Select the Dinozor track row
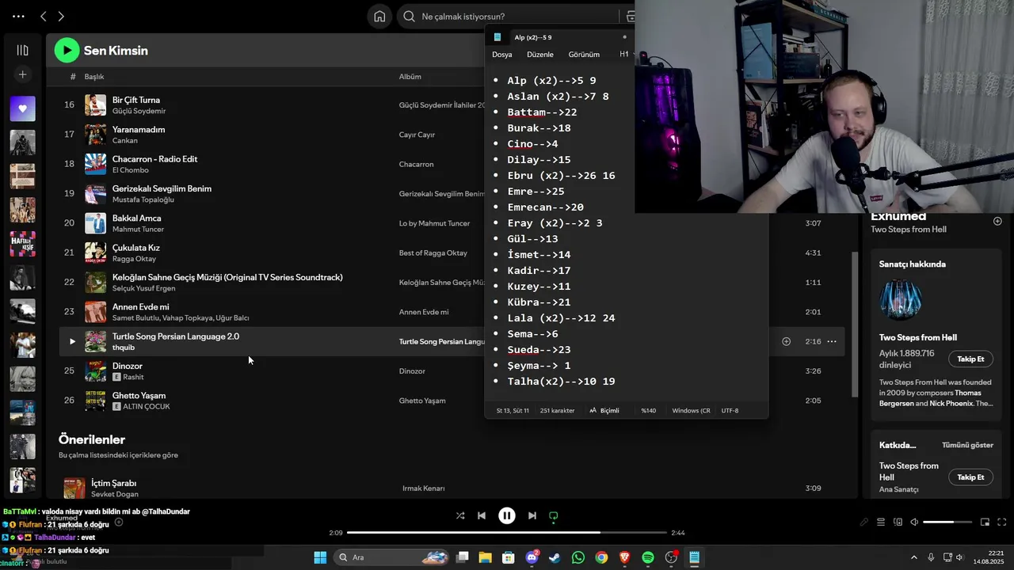 (x=452, y=370)
